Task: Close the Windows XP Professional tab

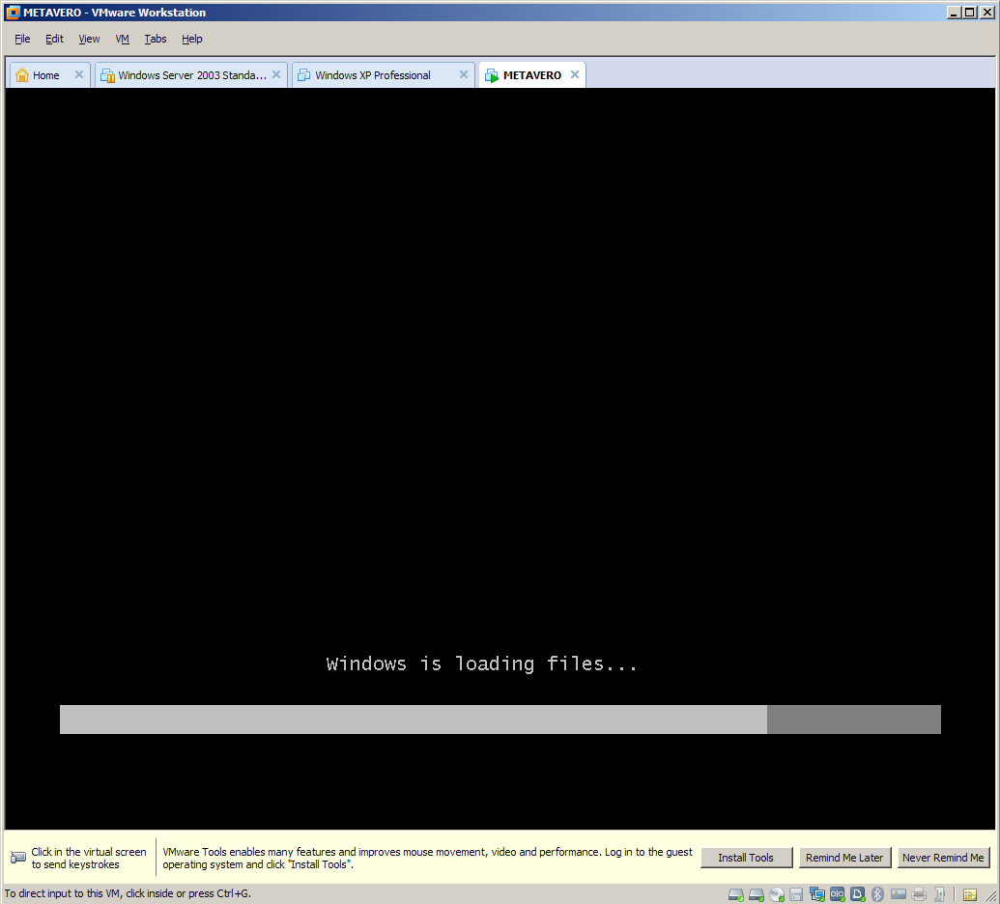Action: coord(464,74)
